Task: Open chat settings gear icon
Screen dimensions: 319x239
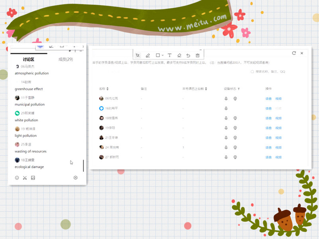Action: [x=75, y=178]
